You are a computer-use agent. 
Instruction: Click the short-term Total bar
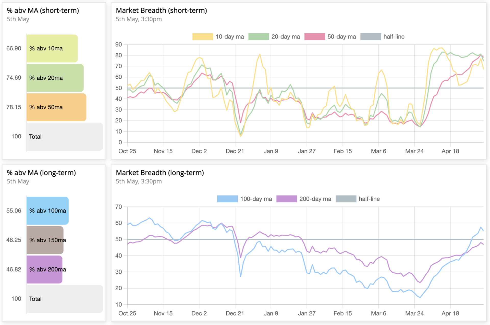coord(65,137)
